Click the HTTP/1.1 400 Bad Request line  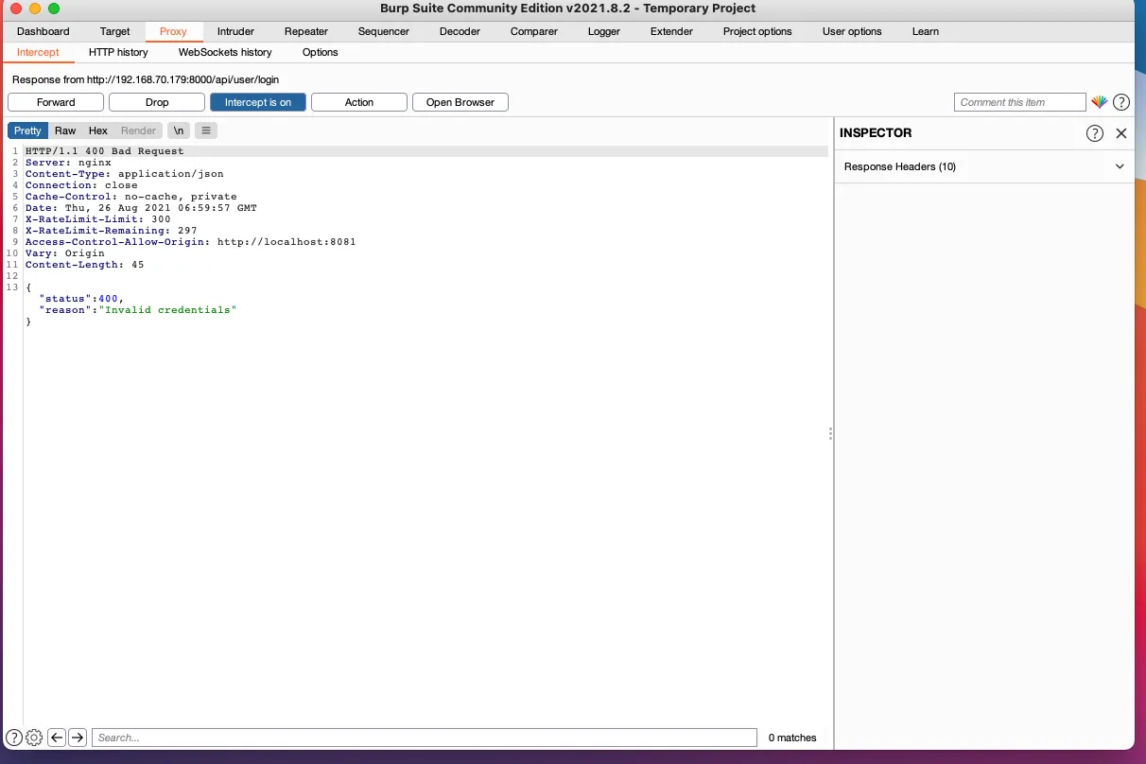coord(105,151)
